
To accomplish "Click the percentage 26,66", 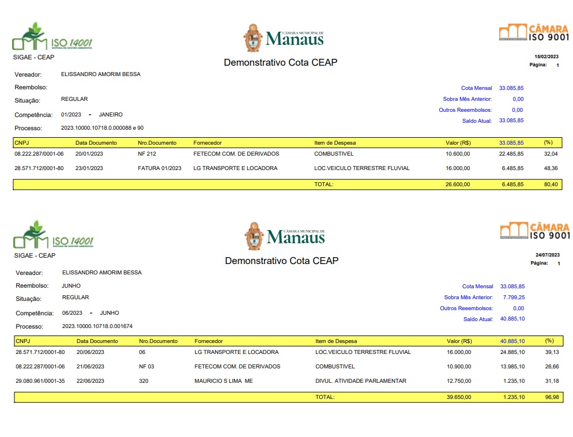I will [x=552, y=367].
